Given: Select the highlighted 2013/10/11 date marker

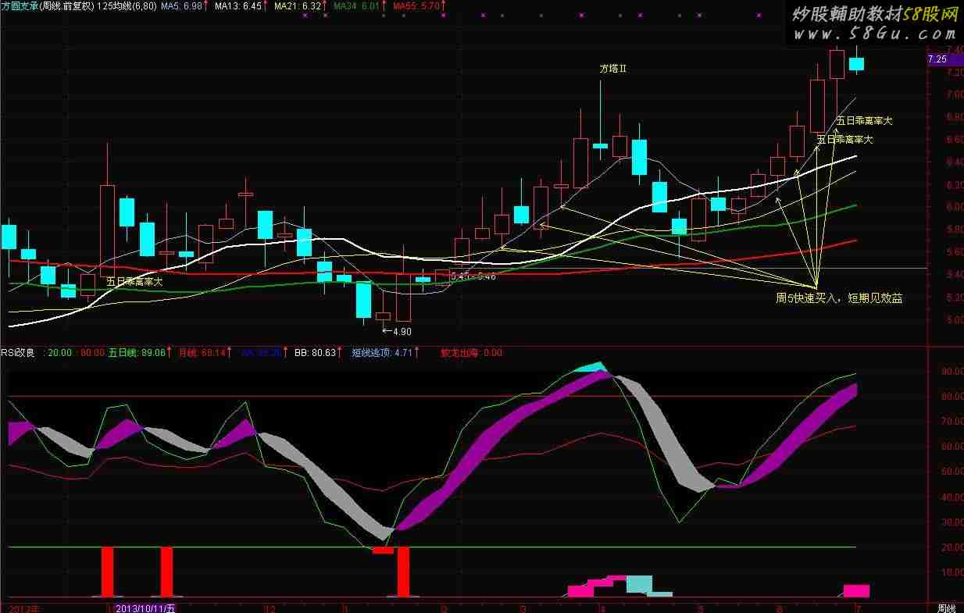Looking at the screenshot, I should pos(145,608).
